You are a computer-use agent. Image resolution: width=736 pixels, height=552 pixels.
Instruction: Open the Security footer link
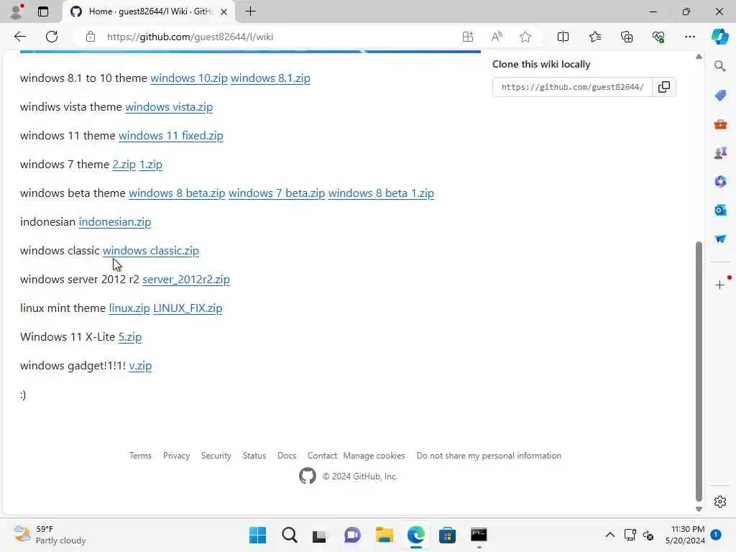click(x=216, y=455)
